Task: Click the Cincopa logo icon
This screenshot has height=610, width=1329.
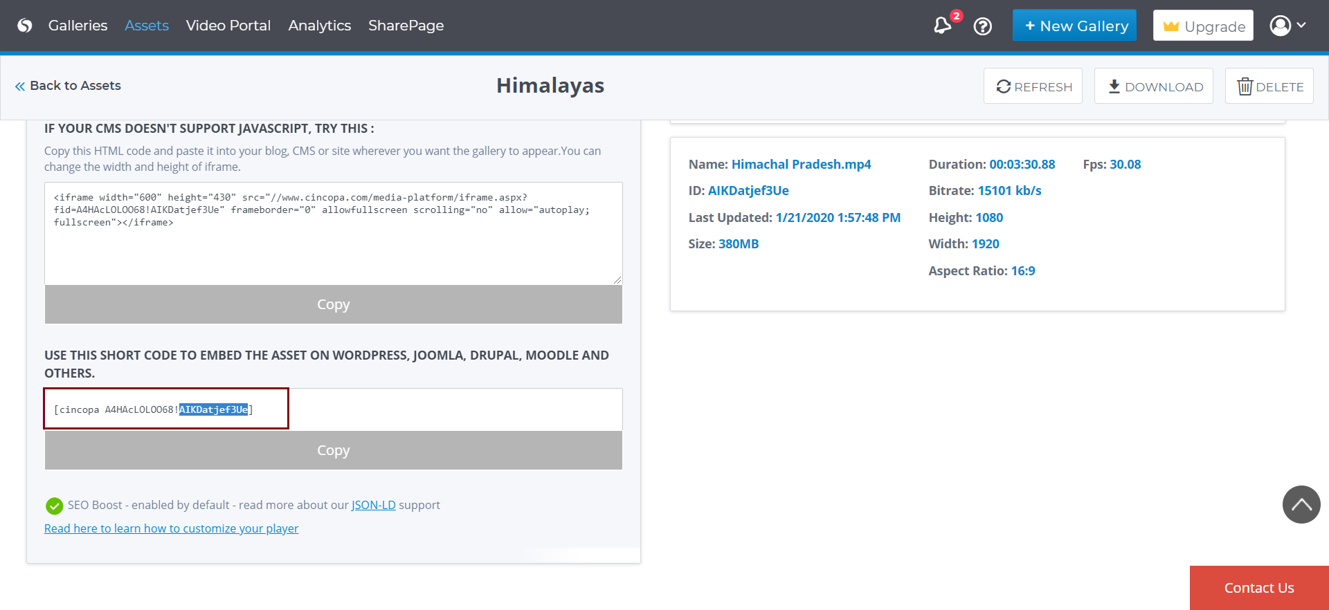Action: pos(25,26)
